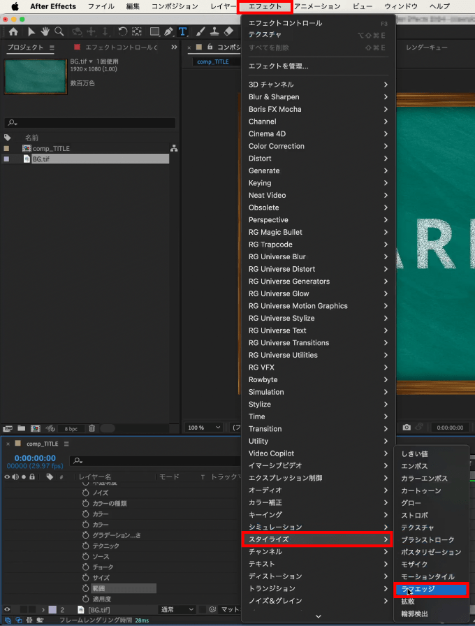Select the Selection arrow tool

click(x=31, y=31)
